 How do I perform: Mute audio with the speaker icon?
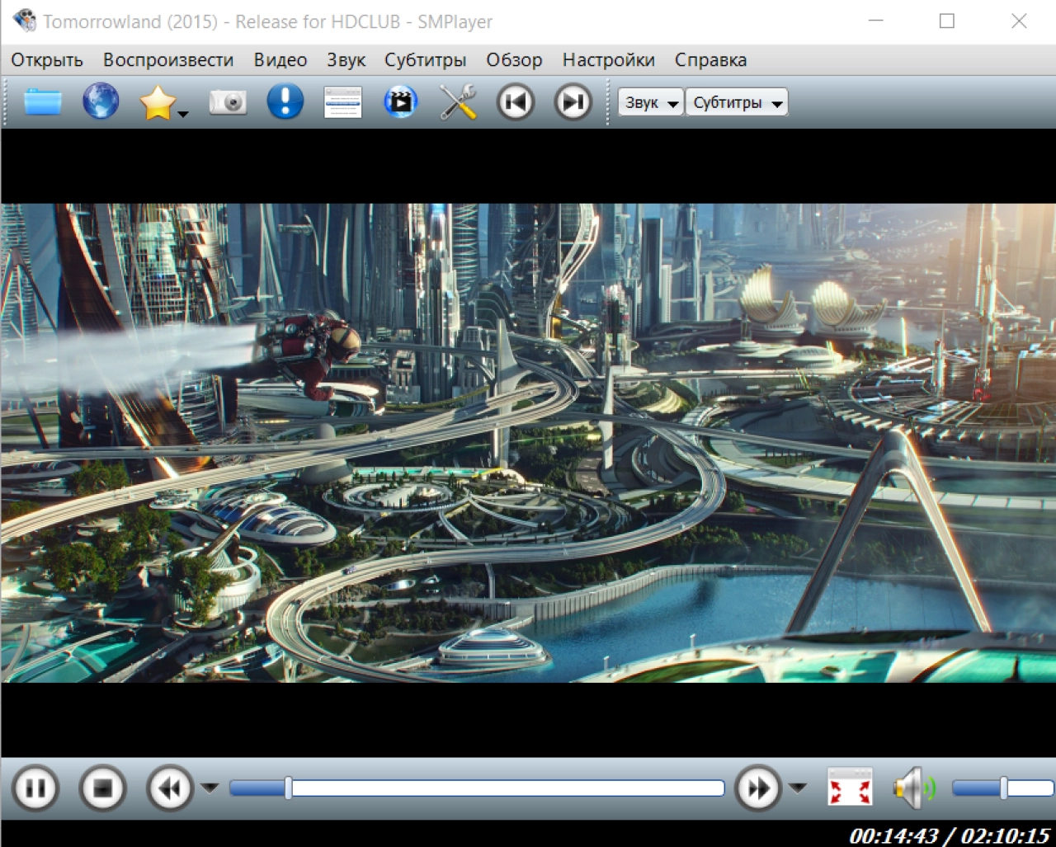click(913, 788)
